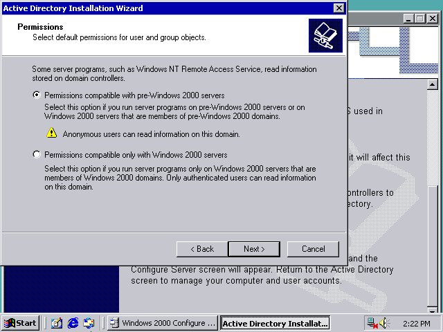The height and width of the screenshot is (332, 443).
Task: Close the Active Directory Installation Wizard
Action: click(338, 8)
